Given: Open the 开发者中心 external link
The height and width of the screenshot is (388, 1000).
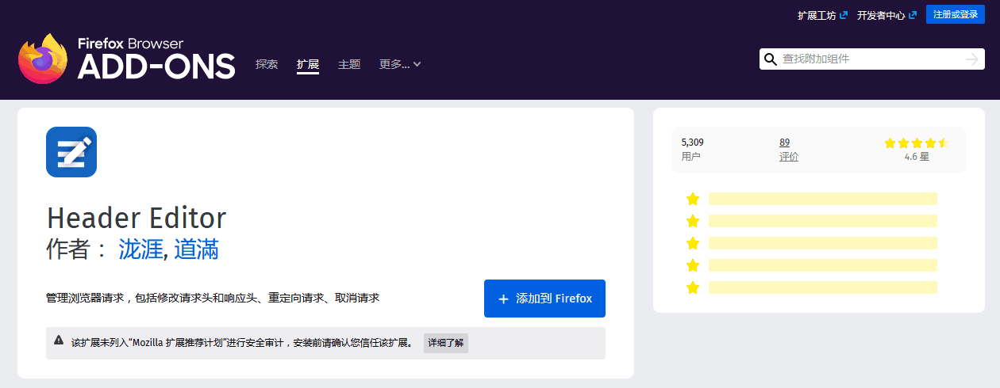Looking at the screenshot, I should tap(887, 15).
